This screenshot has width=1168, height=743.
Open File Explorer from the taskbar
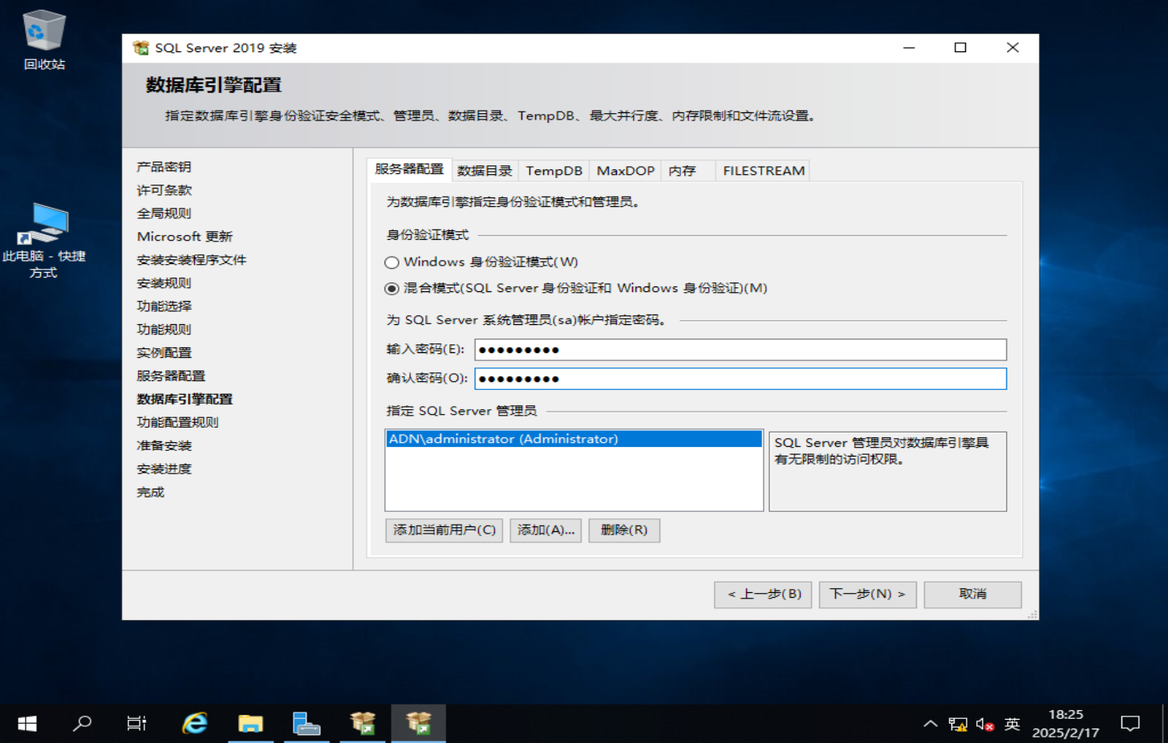coord(250,724)
